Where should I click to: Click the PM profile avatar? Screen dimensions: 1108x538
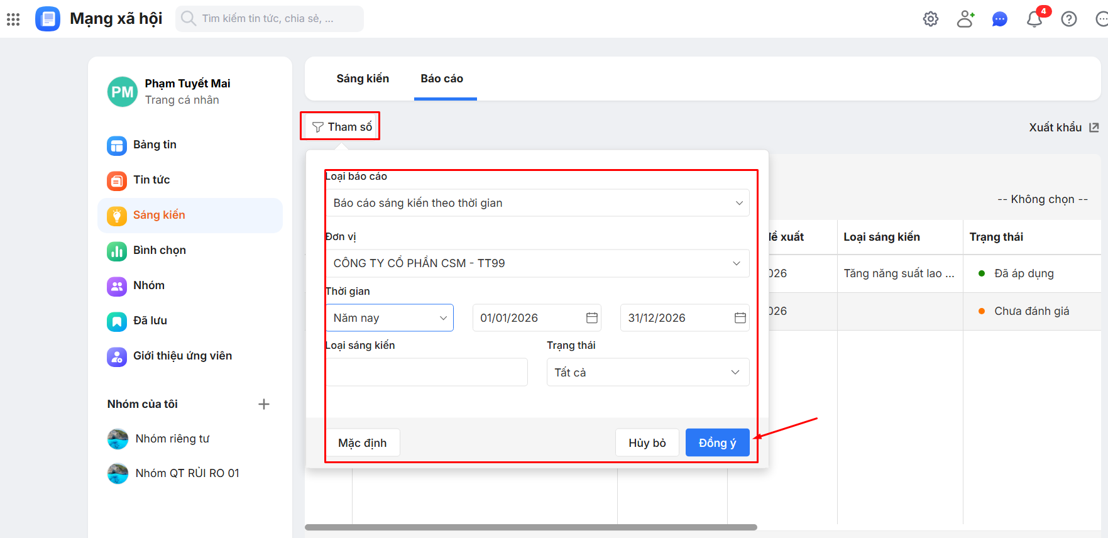point(123,92)
